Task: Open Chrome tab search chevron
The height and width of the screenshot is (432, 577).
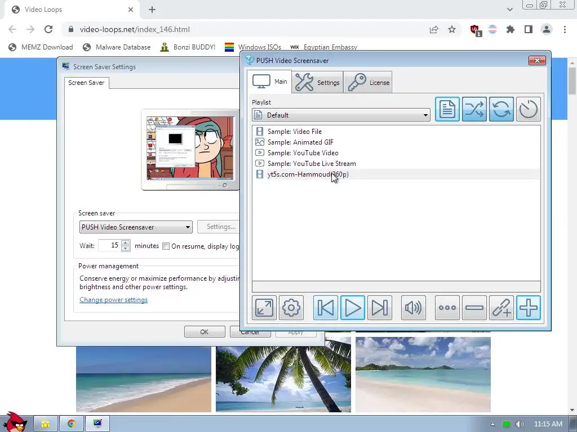Action: [509, 10]
